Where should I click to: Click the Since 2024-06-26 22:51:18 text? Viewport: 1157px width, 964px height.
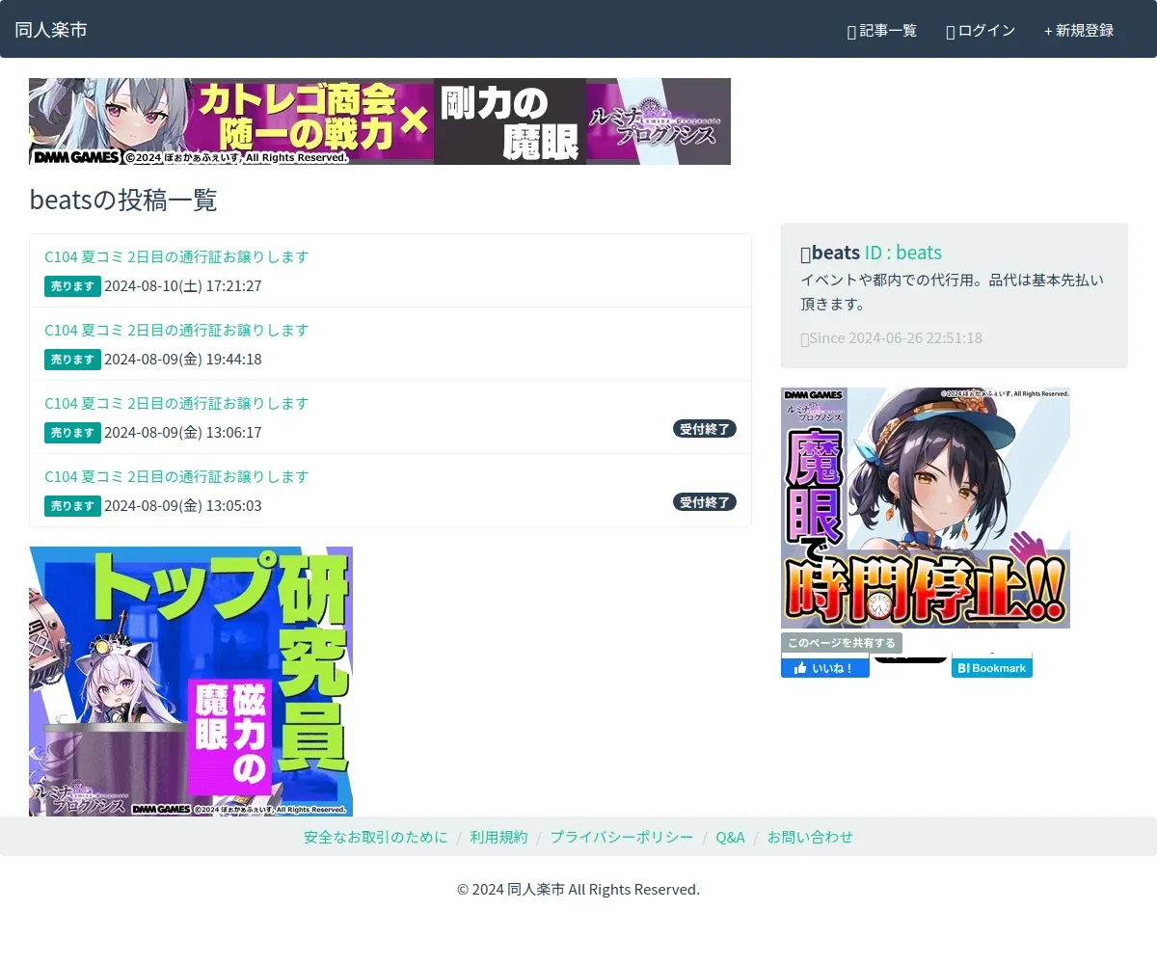coord(896,338)
